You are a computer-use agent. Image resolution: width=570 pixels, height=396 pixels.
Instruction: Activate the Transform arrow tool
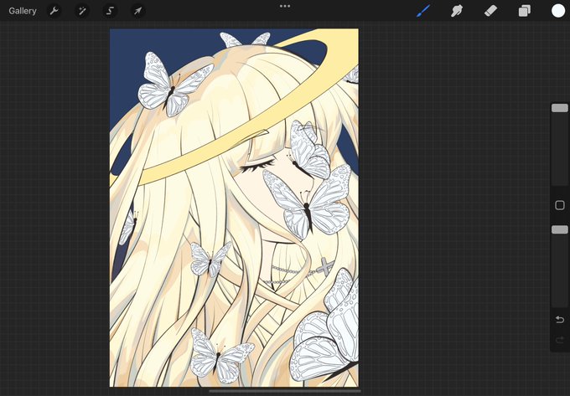click(x=137, y=11)
